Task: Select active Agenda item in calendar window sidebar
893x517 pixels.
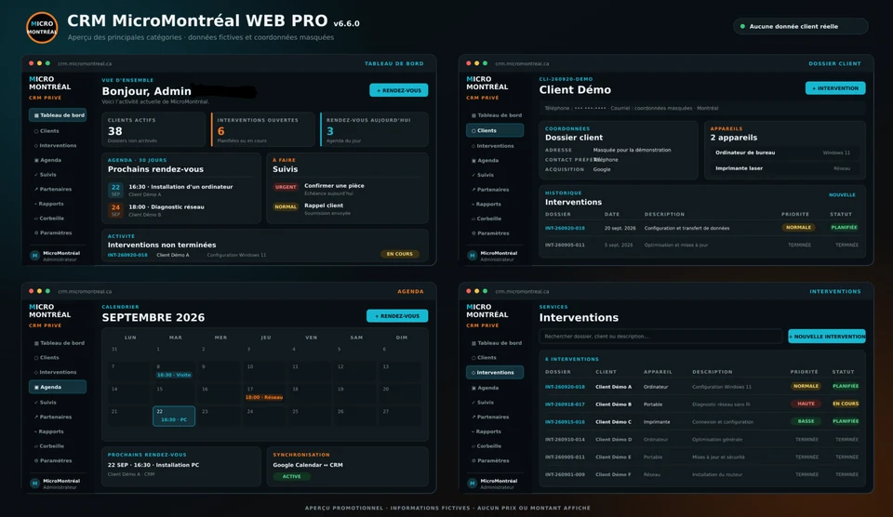Action: 58,387
